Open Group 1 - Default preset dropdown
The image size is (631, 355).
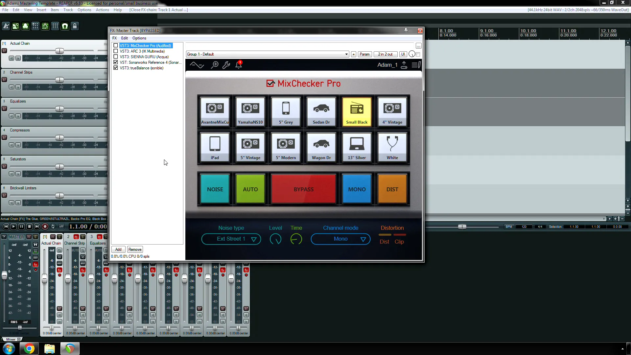268,54
